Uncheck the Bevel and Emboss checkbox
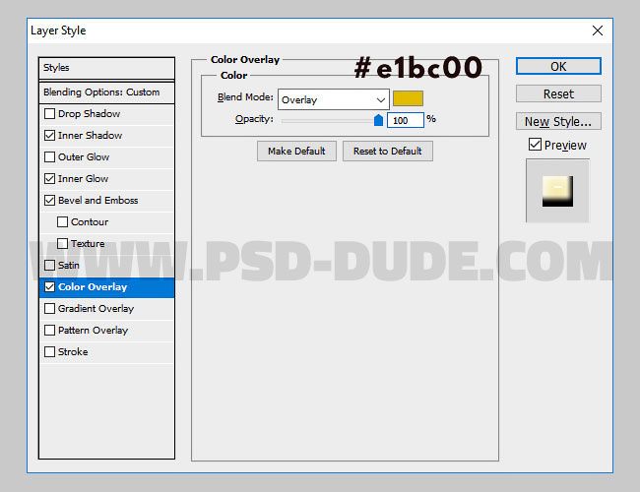 coord(49,200)
